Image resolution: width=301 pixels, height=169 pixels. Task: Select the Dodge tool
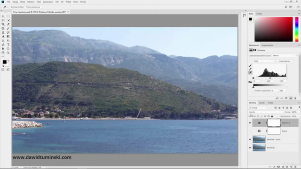click(8, 41)
